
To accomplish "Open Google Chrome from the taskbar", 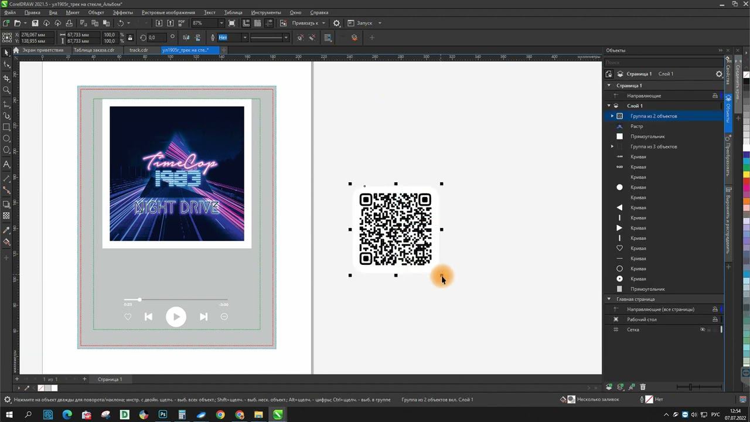I will (220, 415).
